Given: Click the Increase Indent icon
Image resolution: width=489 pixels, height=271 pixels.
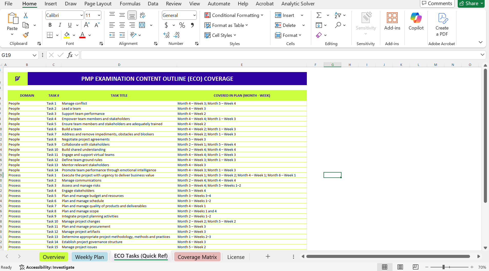Looking at the screenshot, I should pyautogui.click(x=122, y=35).
